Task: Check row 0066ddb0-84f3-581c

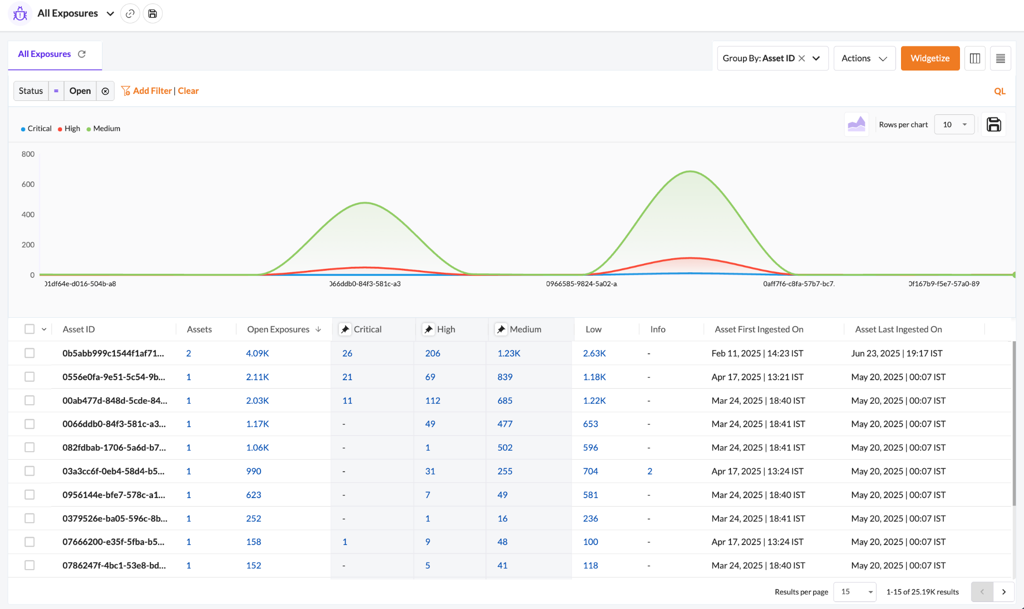Action: point(29,424)
